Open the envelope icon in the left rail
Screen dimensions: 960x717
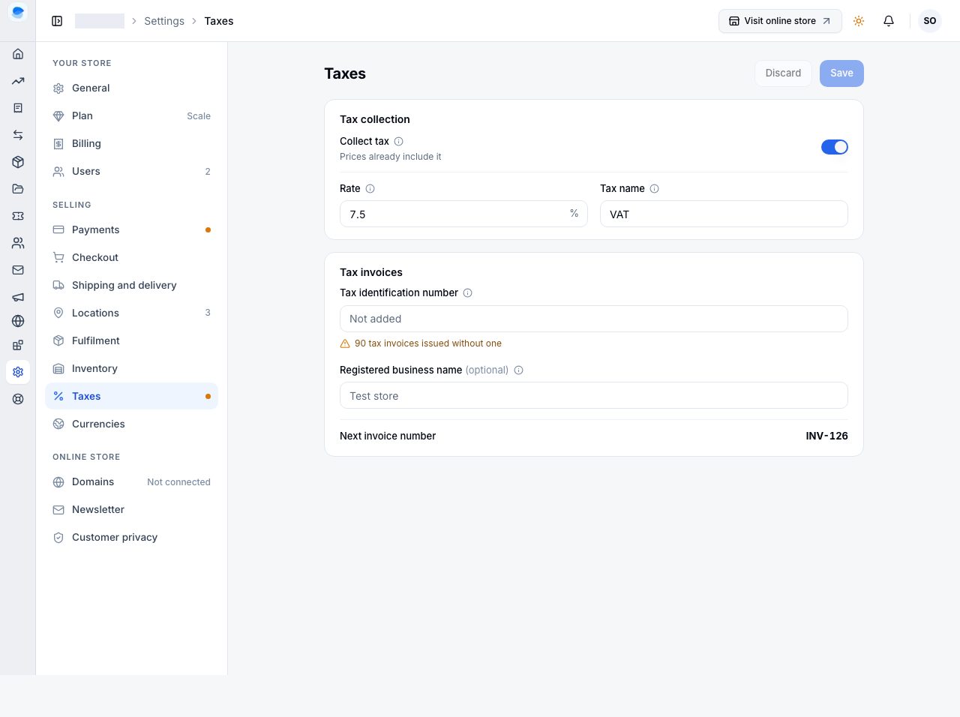coord(18,270)
